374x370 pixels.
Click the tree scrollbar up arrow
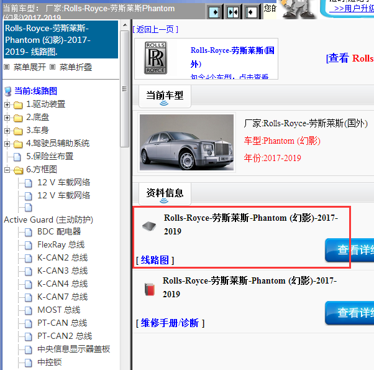coord(125,25)
